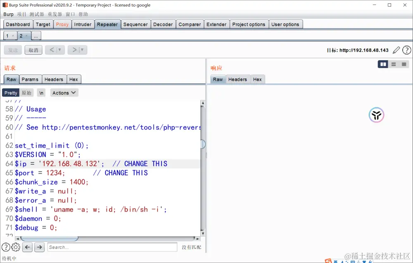Screen dimensions: 413x263
Task: Click vertical scrollbar up arrow in request editor
Action: [x=203, y=103]
